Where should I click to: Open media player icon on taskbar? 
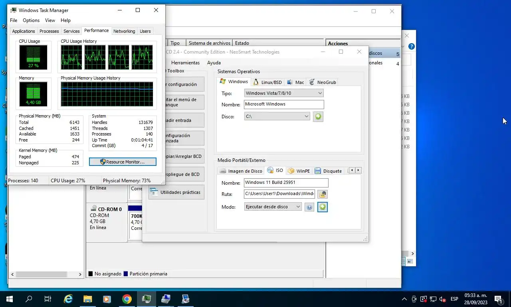107,299
